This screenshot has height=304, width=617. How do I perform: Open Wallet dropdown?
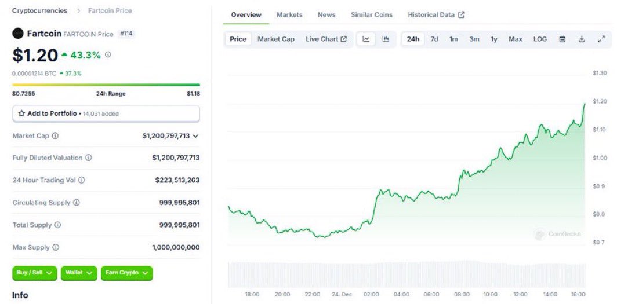tap(79, 273)
